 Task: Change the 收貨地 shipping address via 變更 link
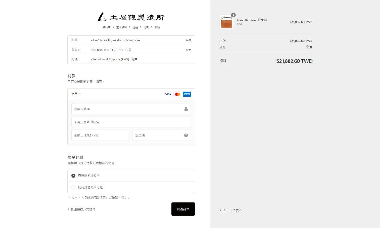click(189, 50)
